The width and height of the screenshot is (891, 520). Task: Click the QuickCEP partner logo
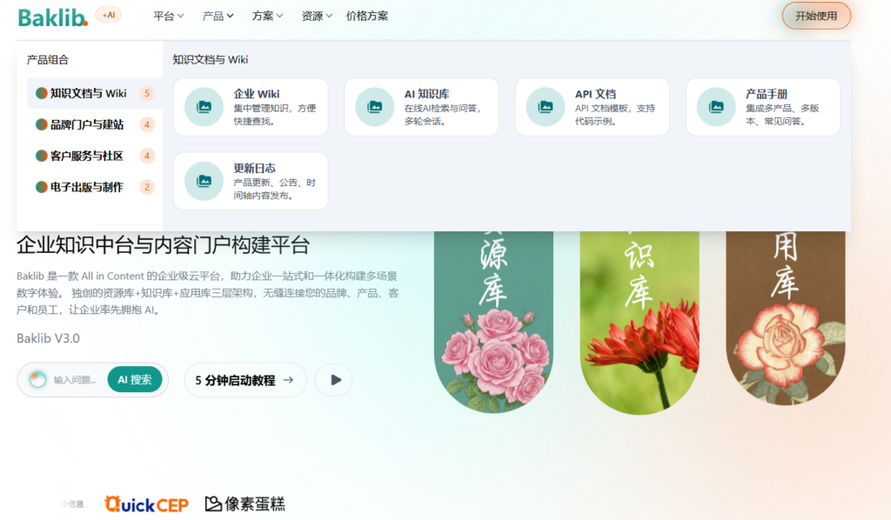pos(145,503)
